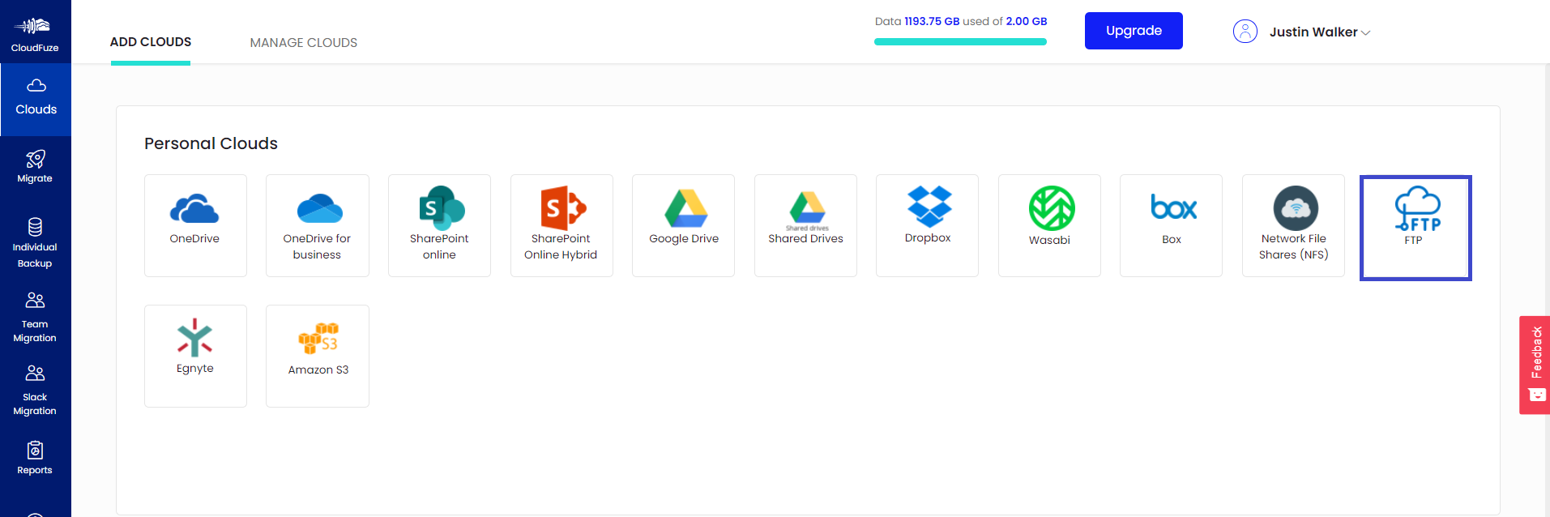This screenshot has width=1550, height=517.
Task: Expand the Justin Walker account menu
Action: (x=1319, y=32)
